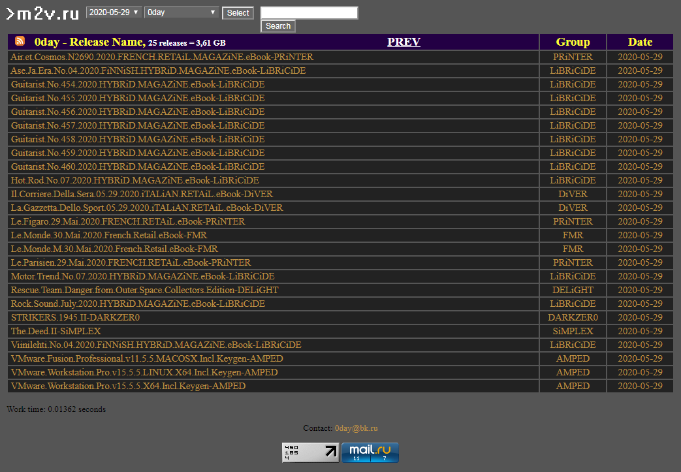This screenshot has width=681, height=472.
Task: Open VMware.Workstation.Pro.v15.5.5.X64.Incl.Keygen release
Action: pyautogui.click(x=128, y=386)
